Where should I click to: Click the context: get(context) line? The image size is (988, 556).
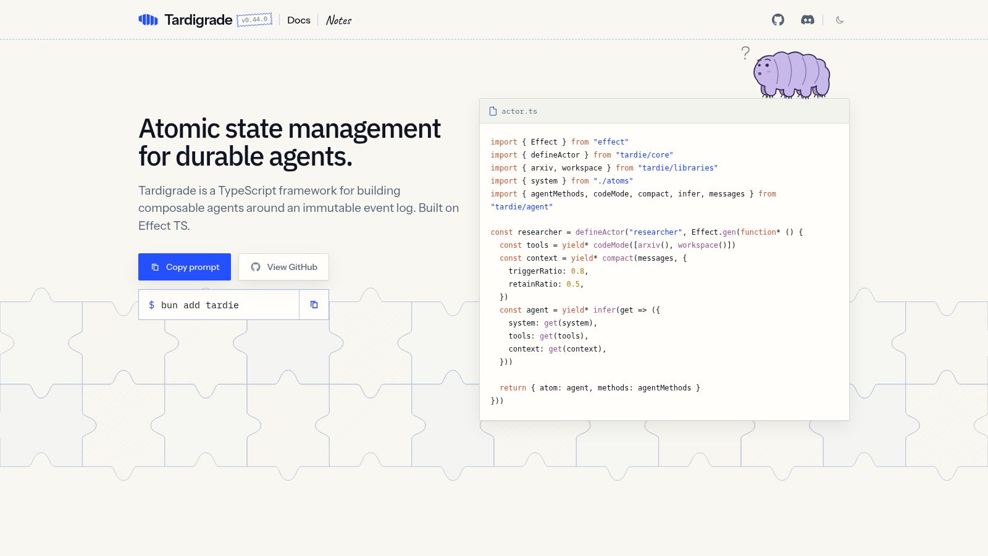pos(558,349)
